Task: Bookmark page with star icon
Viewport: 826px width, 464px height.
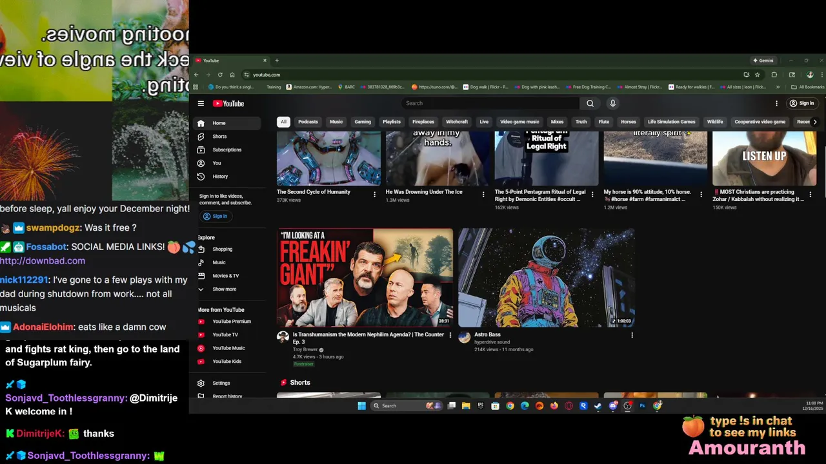Action: point(757,75)
